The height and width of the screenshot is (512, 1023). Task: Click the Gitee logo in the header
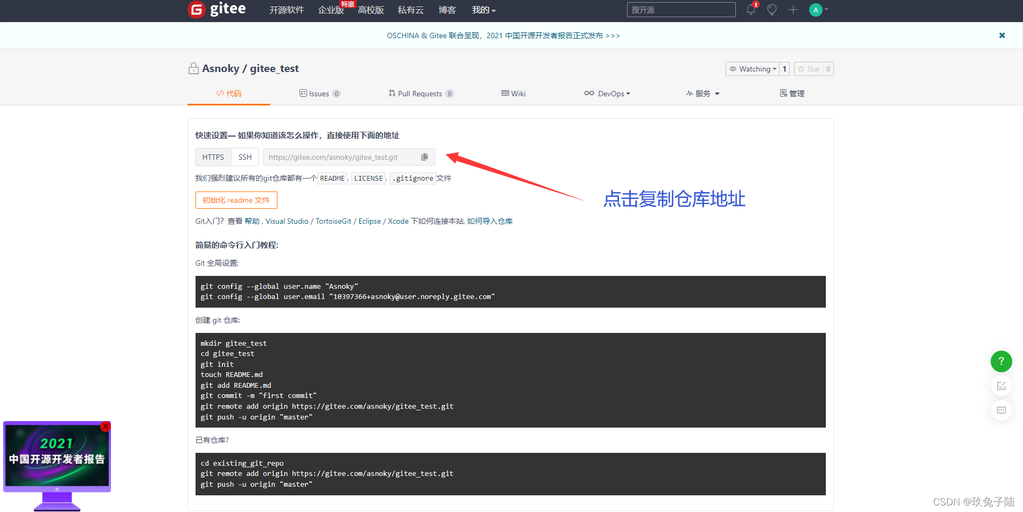click(217, 9)
